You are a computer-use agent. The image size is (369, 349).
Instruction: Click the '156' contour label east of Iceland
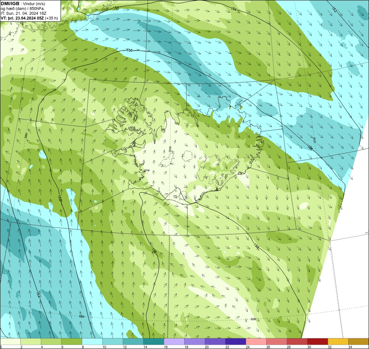[310, 148]
